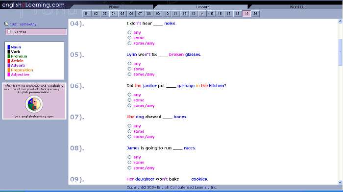
Task: Open the Lessons tab
Action: coord(203,7)
